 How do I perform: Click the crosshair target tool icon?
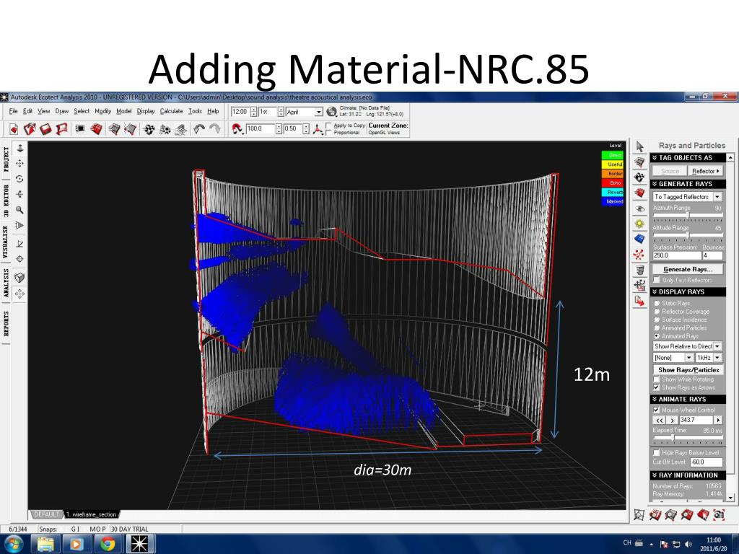(x=19, y=259)
